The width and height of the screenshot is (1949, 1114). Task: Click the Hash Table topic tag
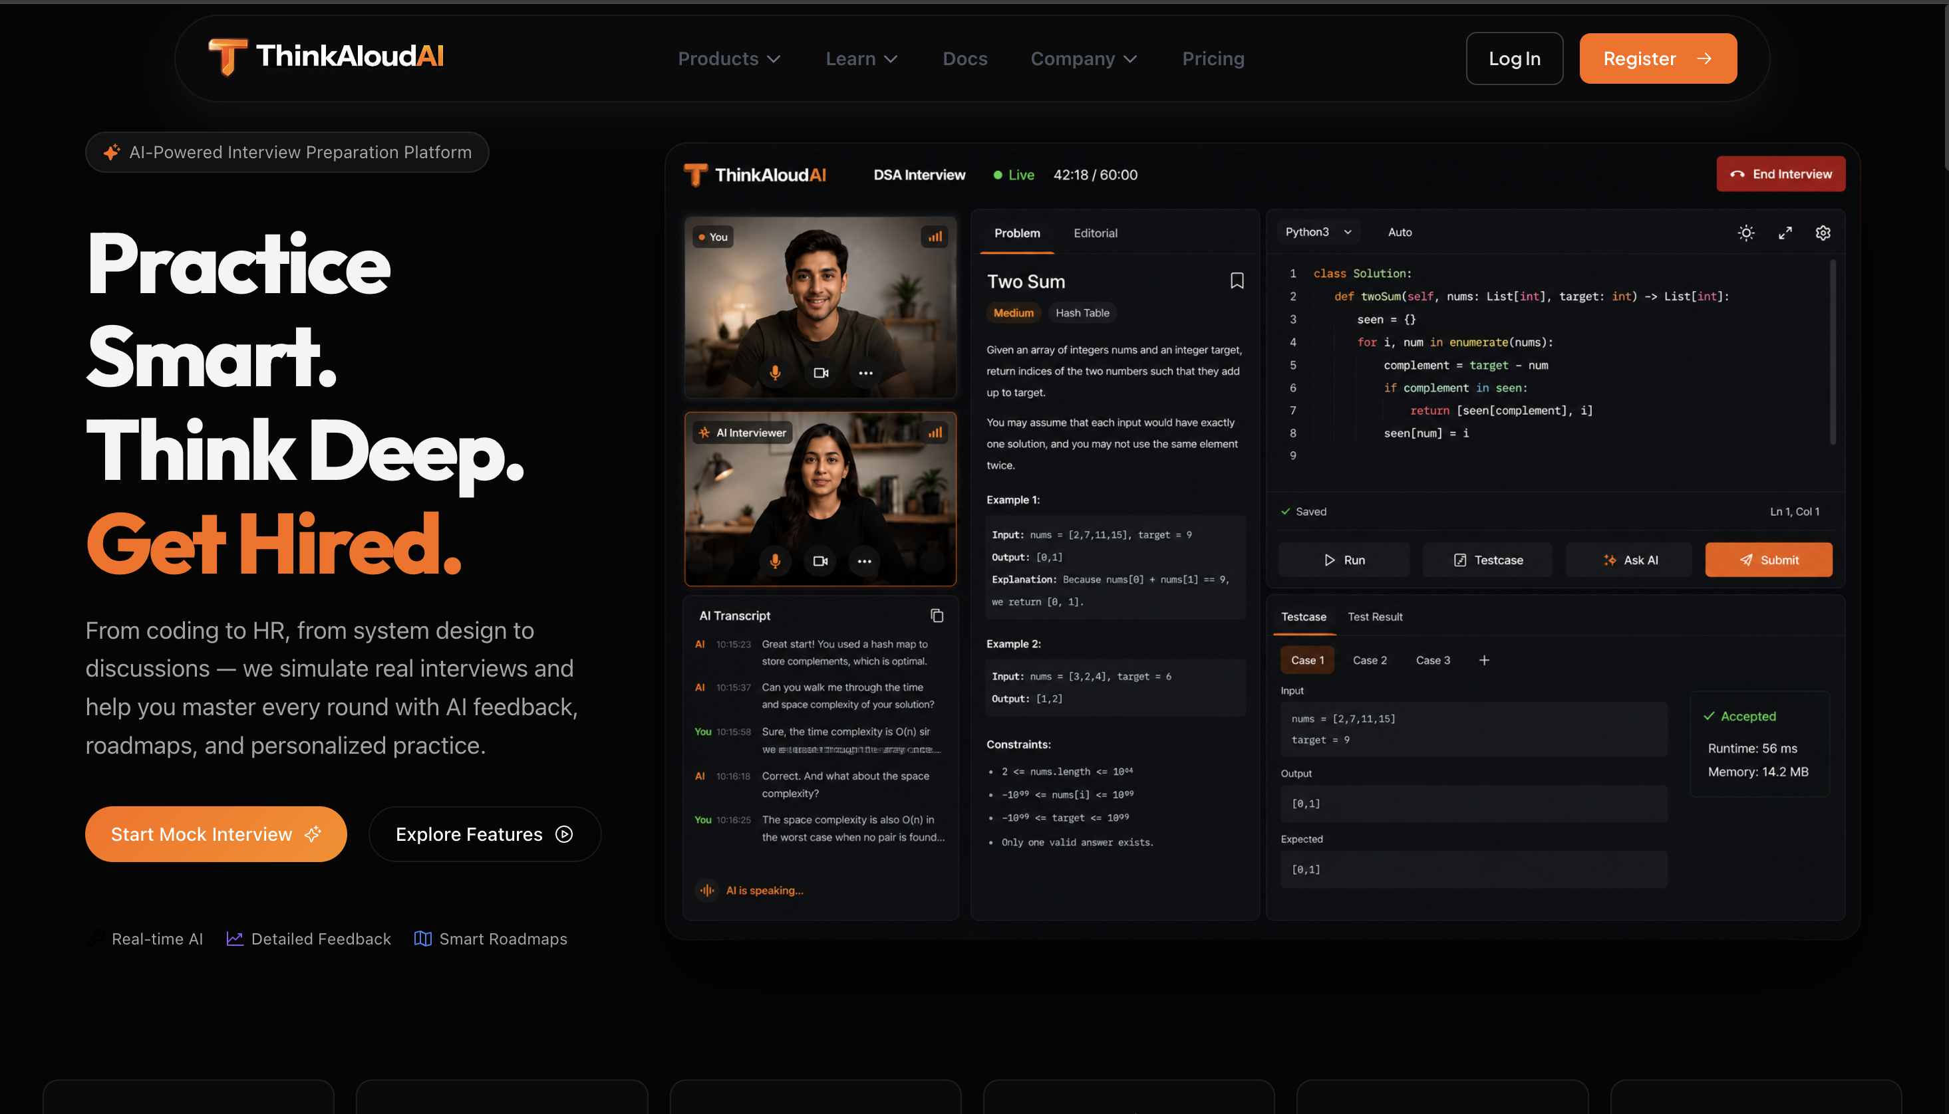[1082, 312]
